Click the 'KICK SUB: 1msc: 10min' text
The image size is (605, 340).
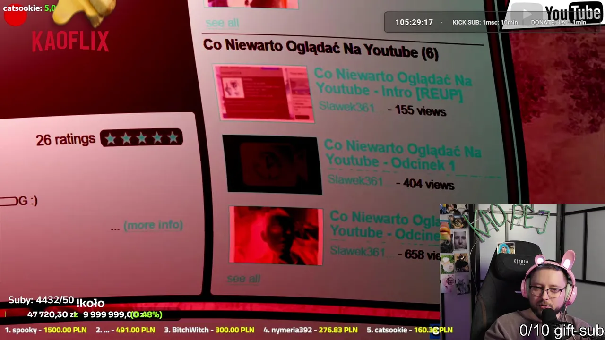(x=485, y=22)
